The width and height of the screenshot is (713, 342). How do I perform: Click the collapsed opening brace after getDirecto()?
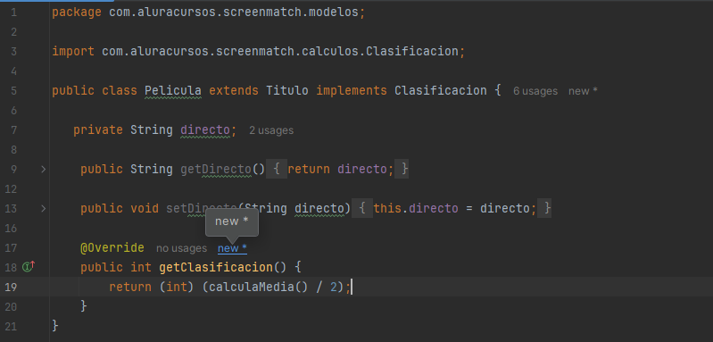tap(277, 169)
